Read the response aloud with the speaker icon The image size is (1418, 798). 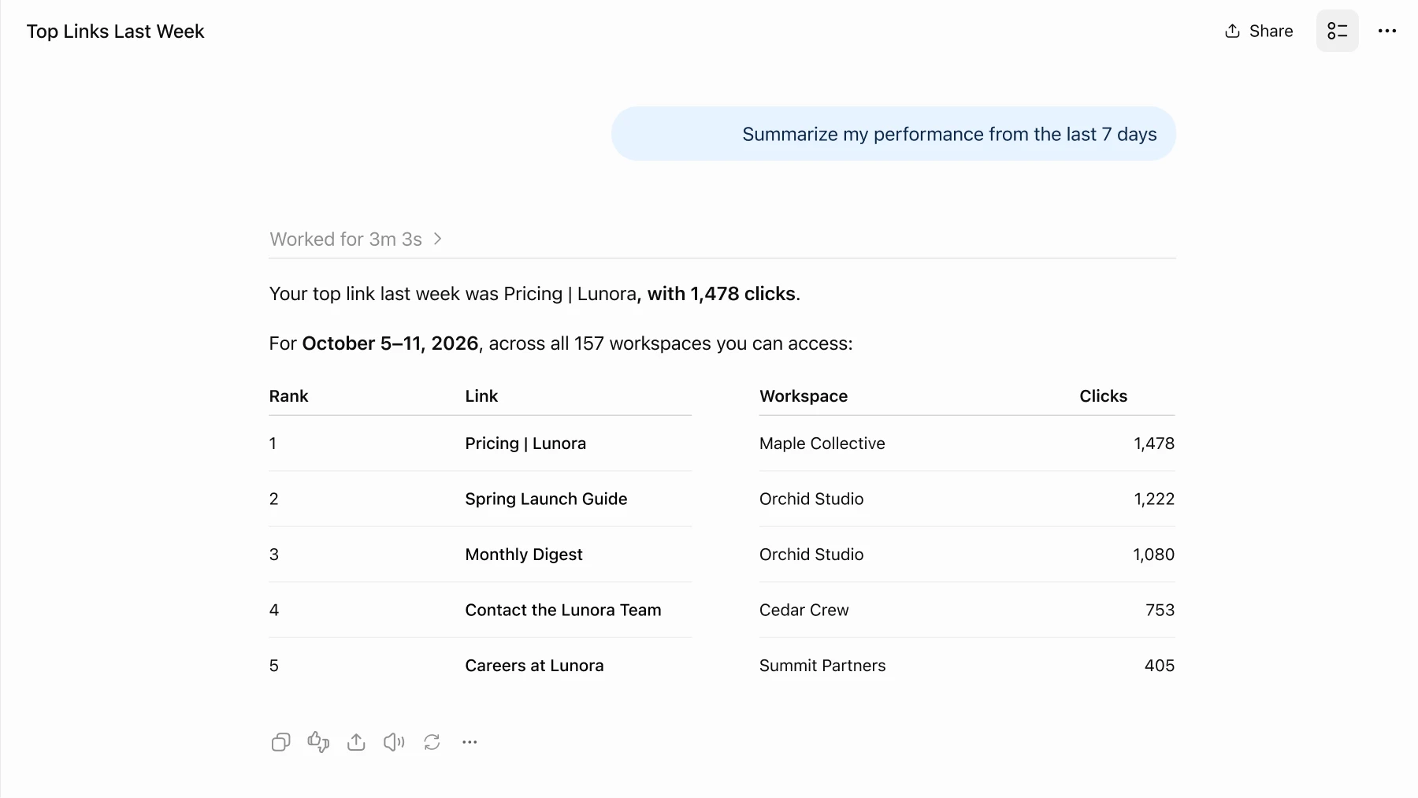[394, 742]
